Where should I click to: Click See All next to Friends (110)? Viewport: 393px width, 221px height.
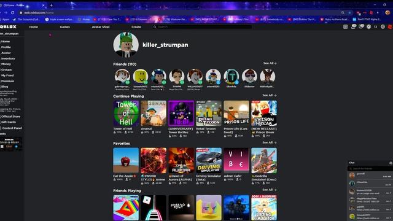point(270,63)
